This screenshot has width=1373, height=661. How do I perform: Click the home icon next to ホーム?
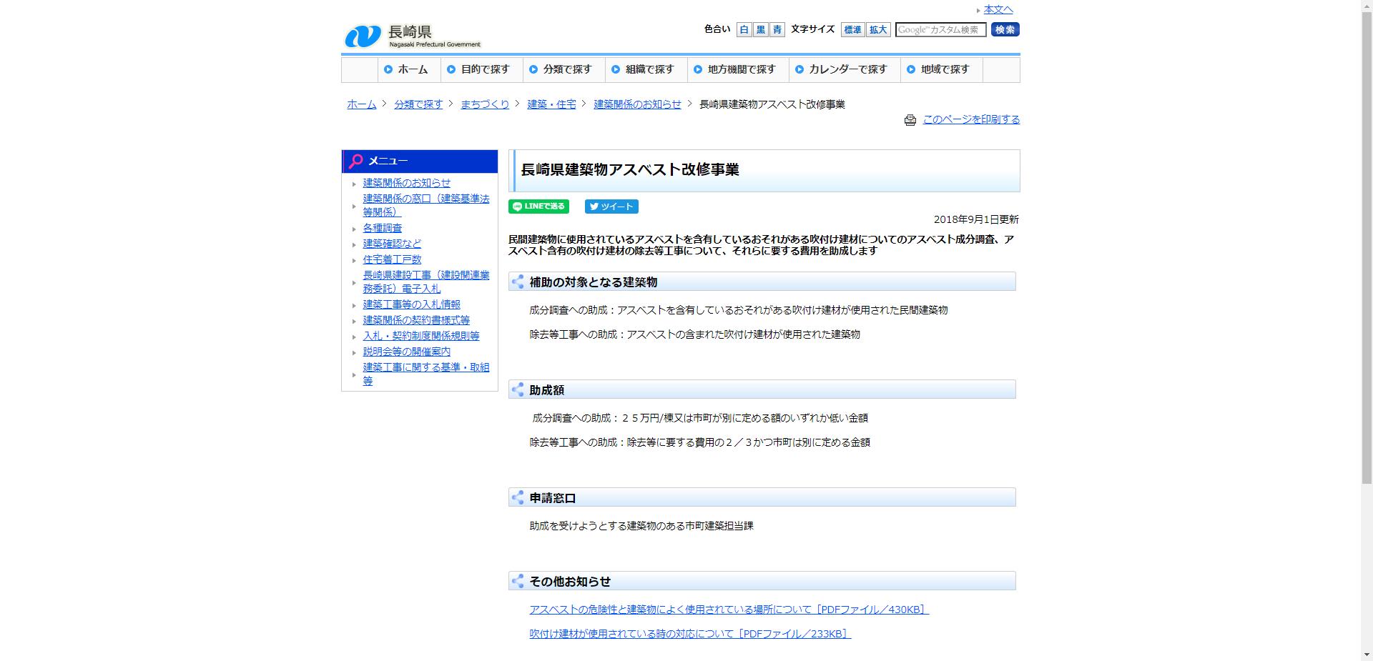click(388, 69)
